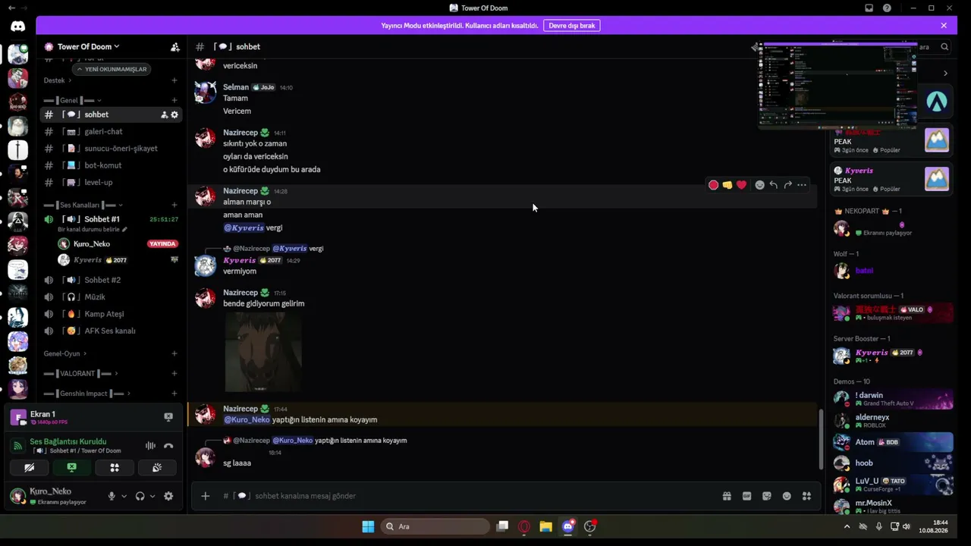The height and width of the screenshot is (546, 971).
Task: Switch to level-up channel
Action: [x=111, y=183]
